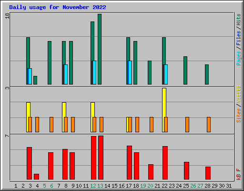244x191 pixels.
Task: Click the 'Sites' legend label
Action: pyautogui.click(x=239, y=116)
